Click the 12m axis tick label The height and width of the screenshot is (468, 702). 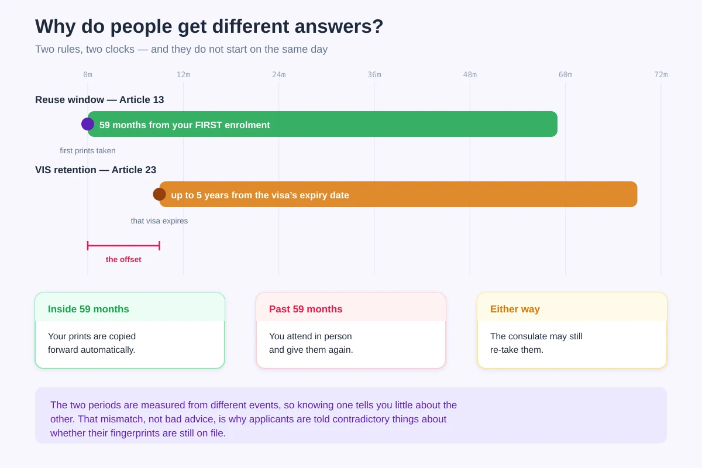point(183,74)
